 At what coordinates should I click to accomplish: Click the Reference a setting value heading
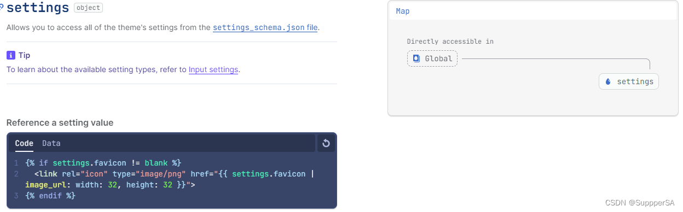click(x=60, y=123)
